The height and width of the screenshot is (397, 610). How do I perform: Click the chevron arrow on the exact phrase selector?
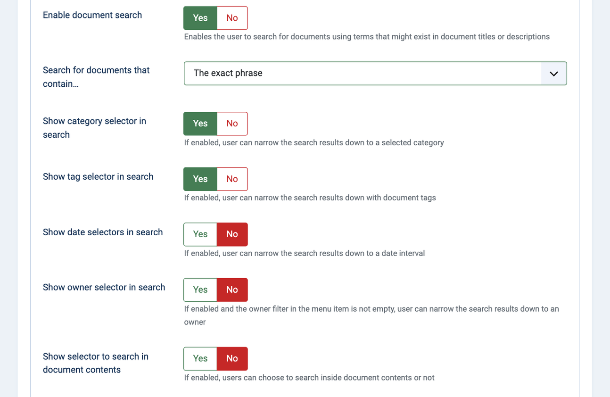(554, 74)
